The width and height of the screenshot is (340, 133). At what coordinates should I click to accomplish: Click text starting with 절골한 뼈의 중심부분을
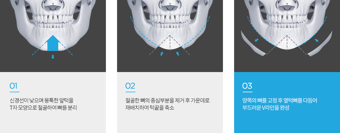click(167, 104)
